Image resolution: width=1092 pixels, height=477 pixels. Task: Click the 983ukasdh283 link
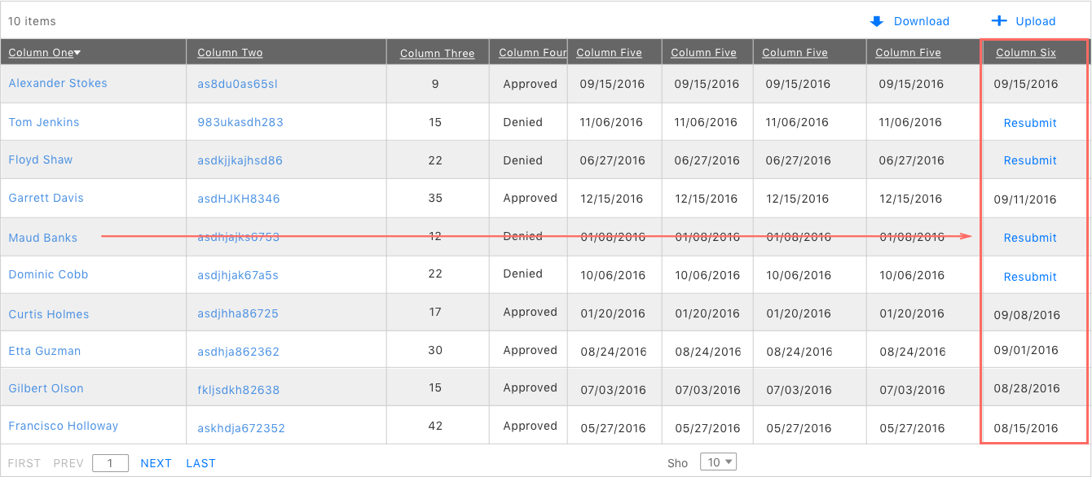tap(240, 122)
